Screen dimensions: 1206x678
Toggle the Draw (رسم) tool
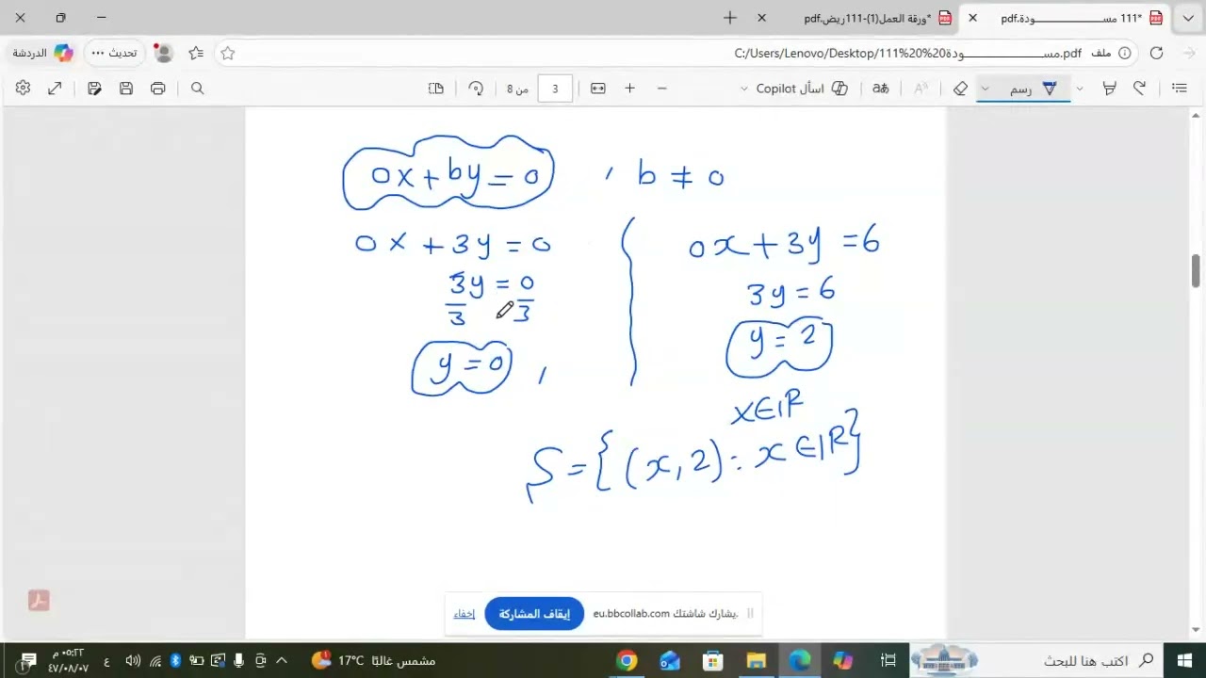[1035, 88]
